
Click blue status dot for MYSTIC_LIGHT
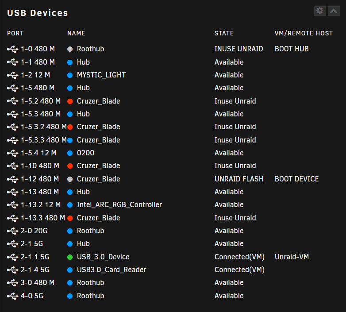coord(70,75)
